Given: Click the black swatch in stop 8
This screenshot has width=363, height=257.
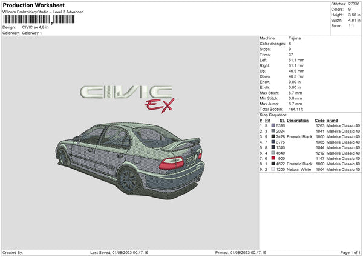Looking at the screenshot, I should (x=273, y=164).
